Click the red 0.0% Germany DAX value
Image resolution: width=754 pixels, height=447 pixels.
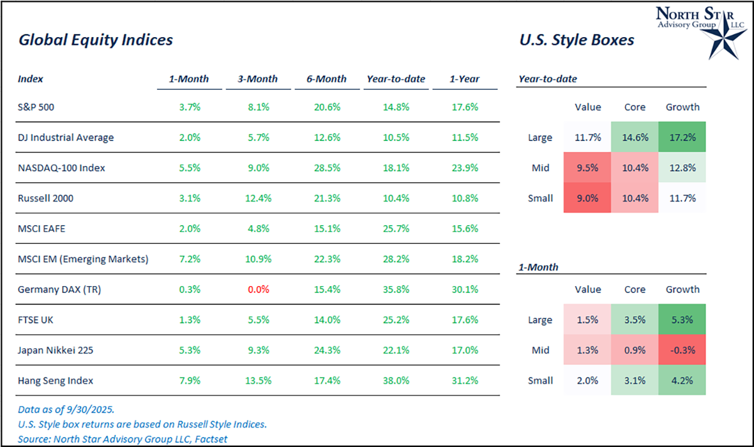258,289
